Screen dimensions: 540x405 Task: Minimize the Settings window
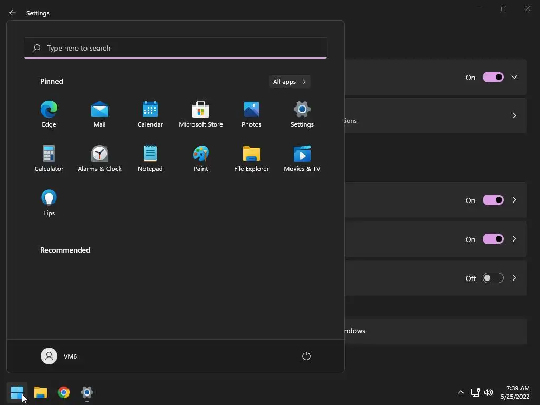pos(479,8)
